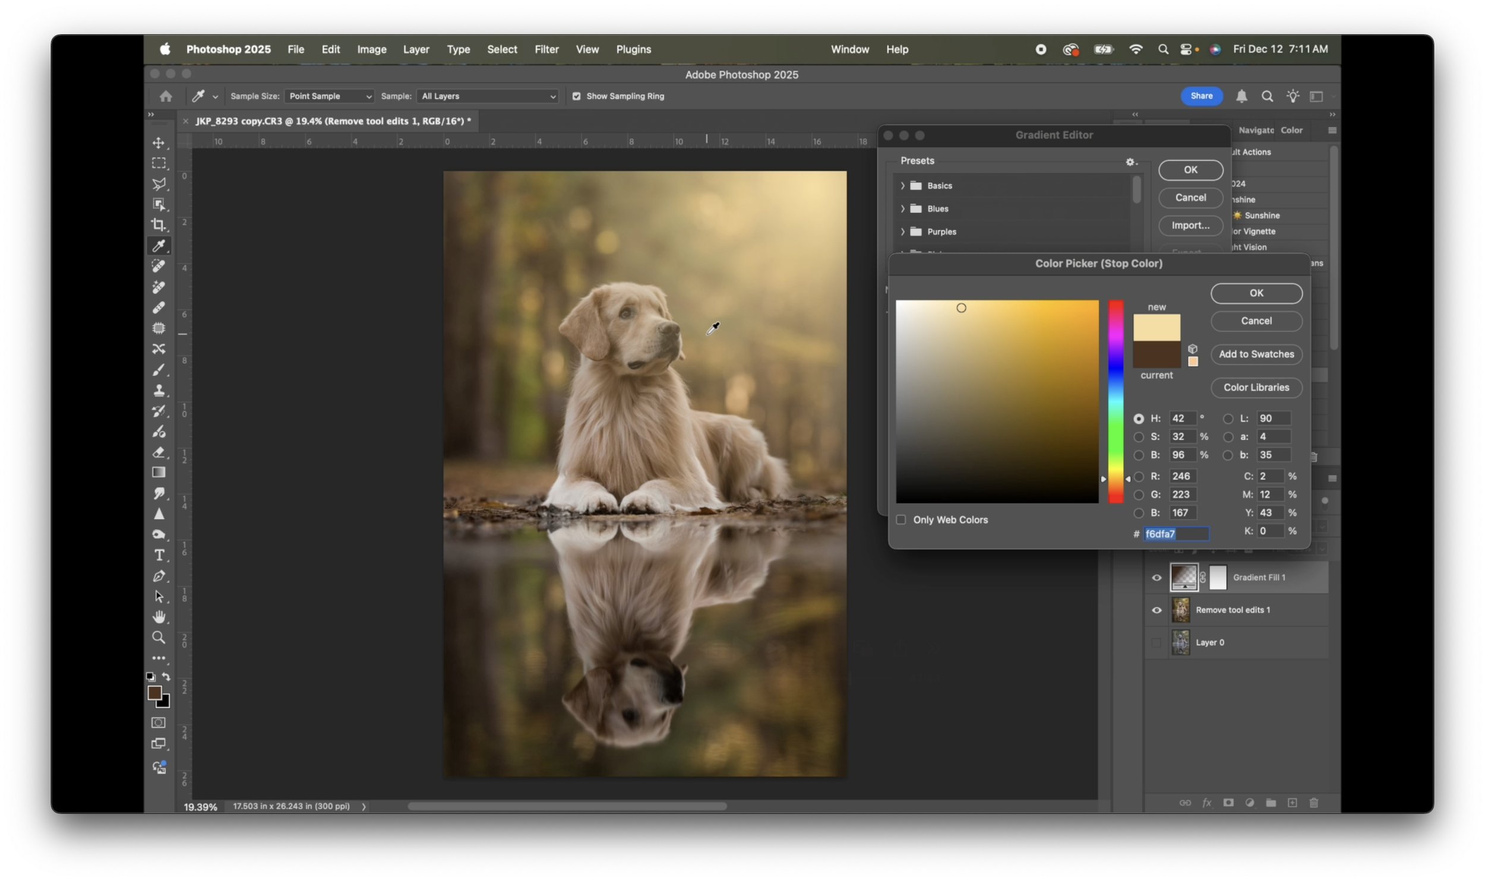Open presets gear menu in Gradient Editor

coord(1130,161)
